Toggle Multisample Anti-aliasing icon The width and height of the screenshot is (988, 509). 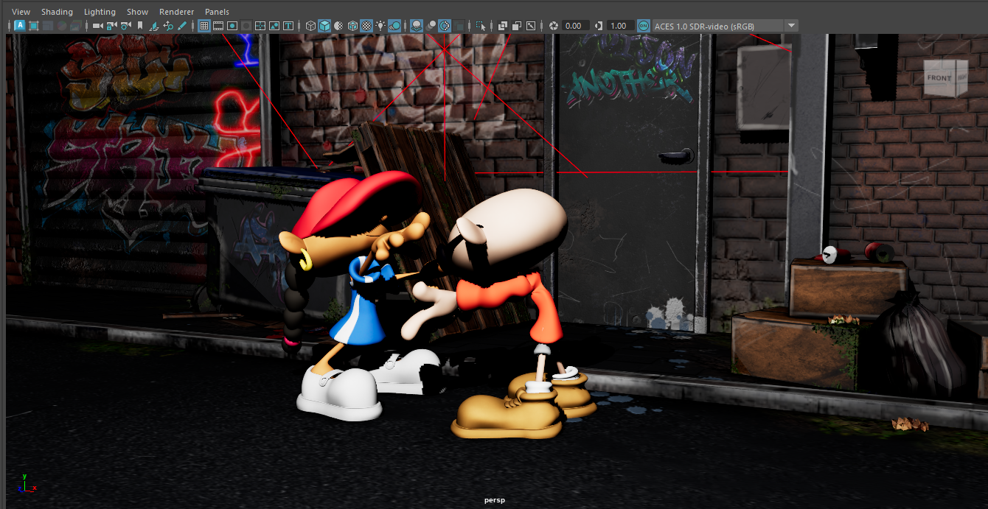445,26
